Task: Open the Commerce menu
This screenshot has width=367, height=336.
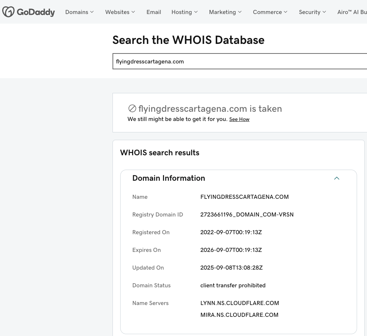Action: pyautogui.click(x=270, y=12)
